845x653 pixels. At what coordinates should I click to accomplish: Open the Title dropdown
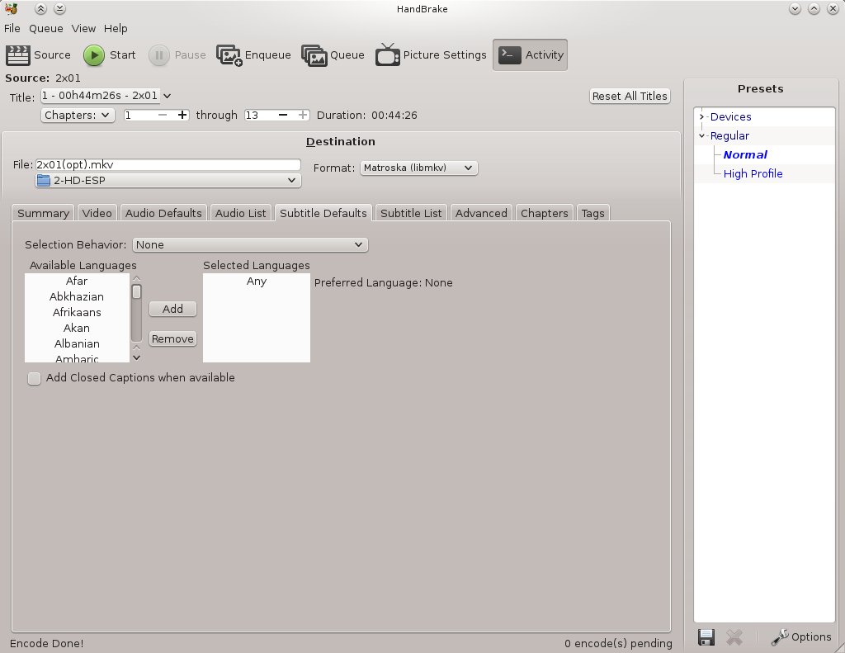tap(106, 96)
